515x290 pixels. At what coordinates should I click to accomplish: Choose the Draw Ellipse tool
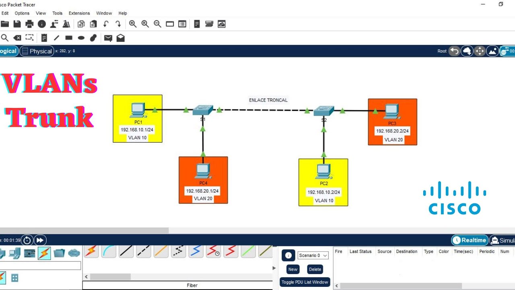click(81, 38)
